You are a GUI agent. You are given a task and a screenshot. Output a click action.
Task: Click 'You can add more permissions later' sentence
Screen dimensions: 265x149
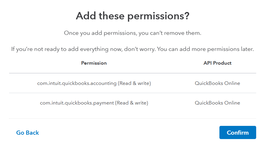click(205, 49)
